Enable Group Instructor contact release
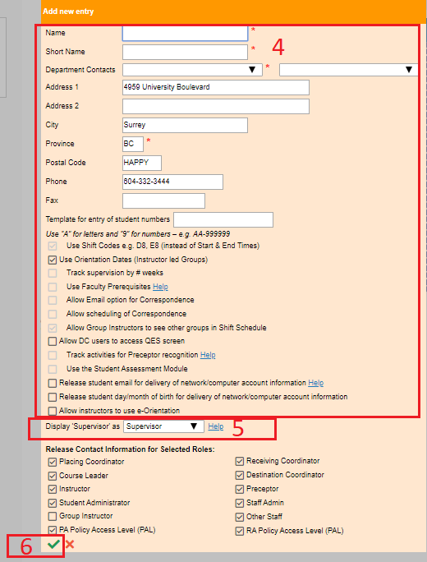This screenshot has width=427, height=562. (53, 516)
